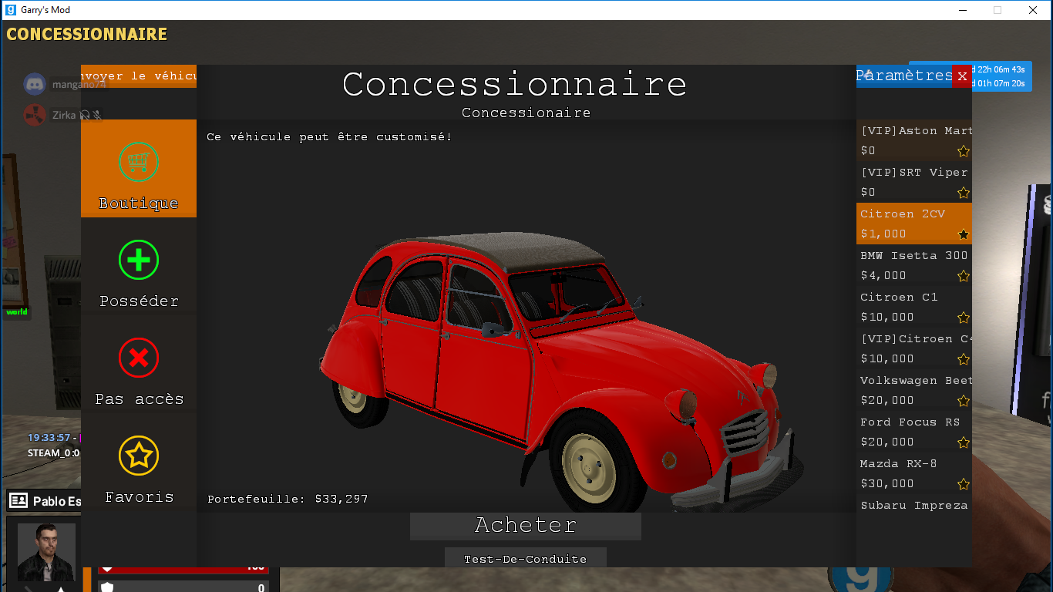This screenshot has height=592, width=1053.
Task: Toggle favorite star for Citroen C1
Action: pyautogui.click(x=963, y=318)
